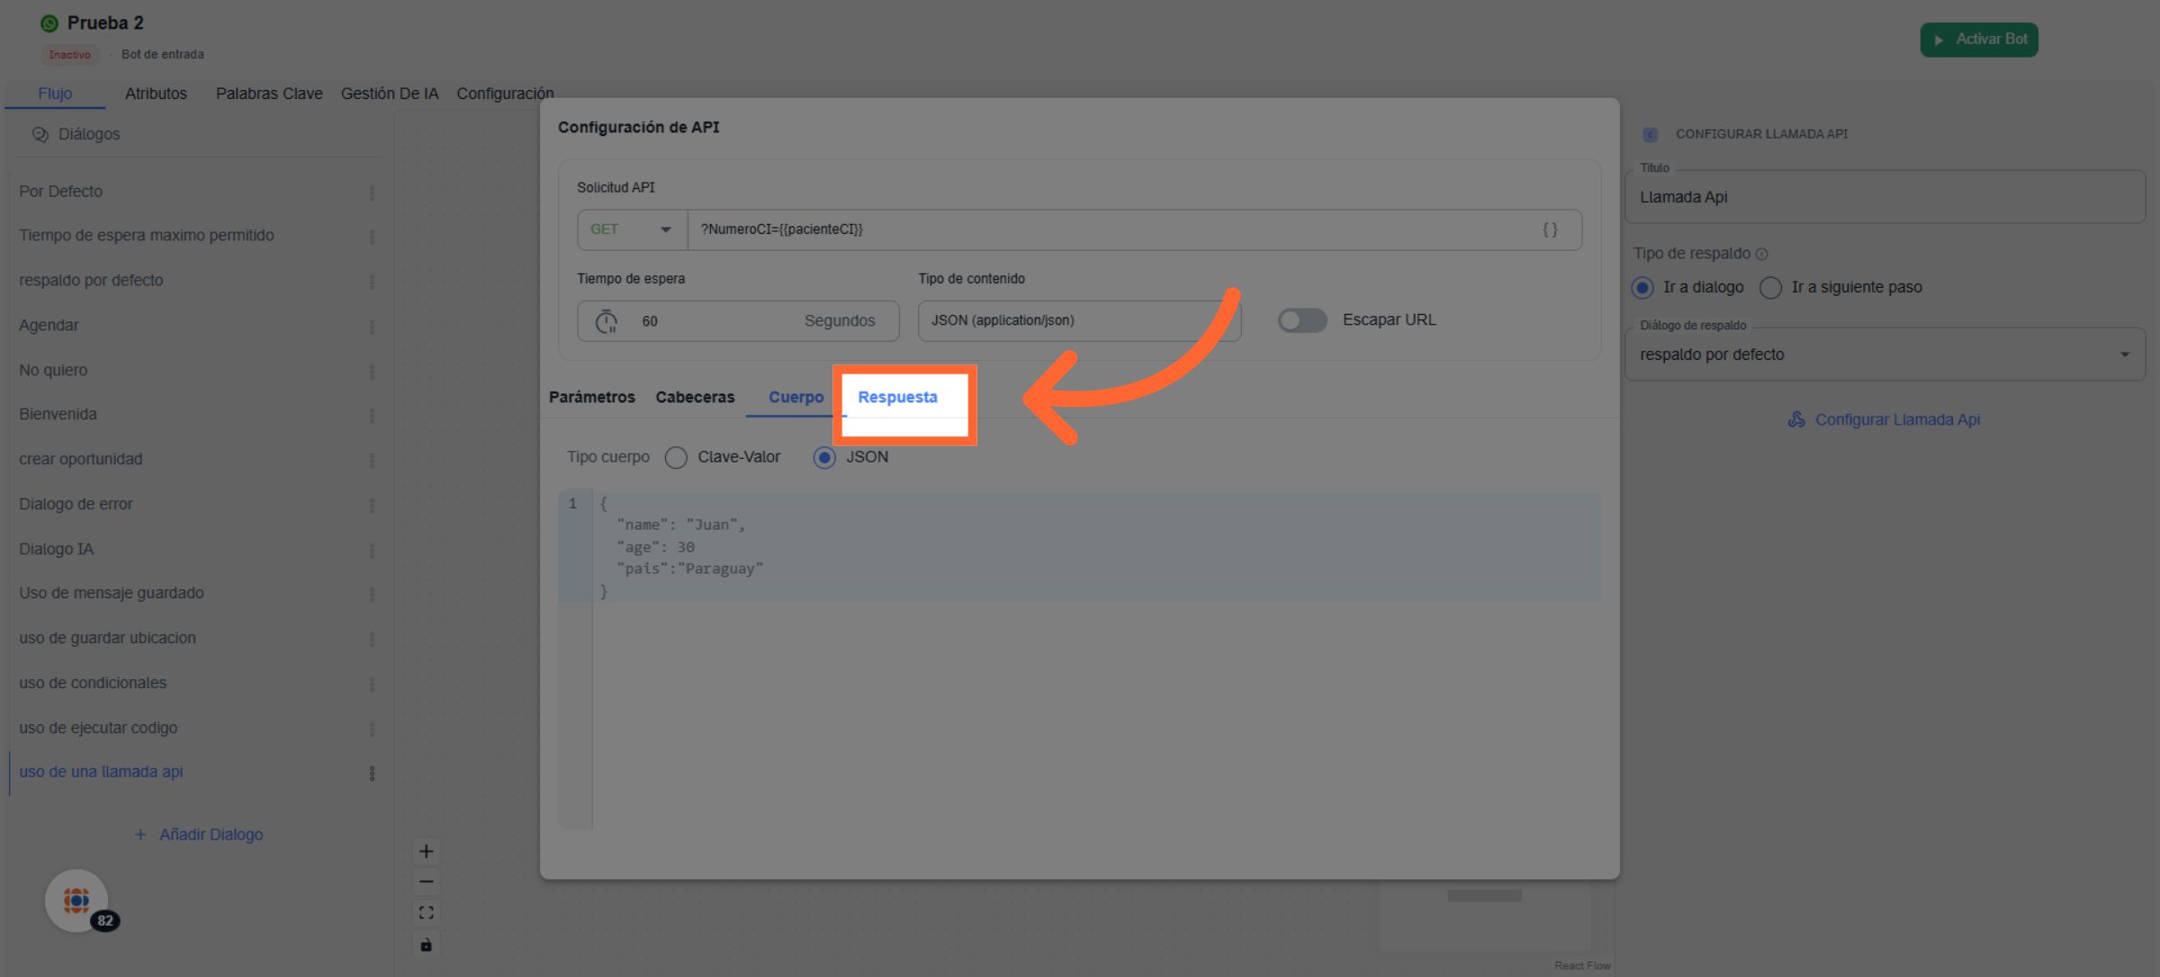This screenshot has height=977, width=2160.
Task: Click the zoom in plus icon
Action: [427, 851]
